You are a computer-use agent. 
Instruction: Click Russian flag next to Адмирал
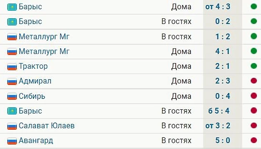(x=12, y=81)
